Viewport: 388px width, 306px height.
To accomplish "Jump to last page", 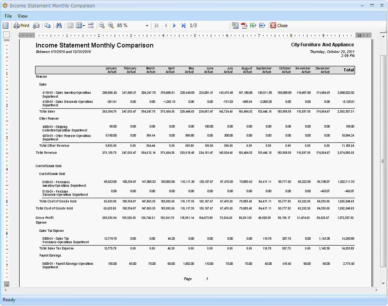I will [183, 26].
